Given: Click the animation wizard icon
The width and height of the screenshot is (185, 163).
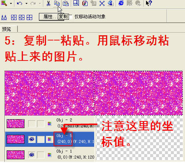Looking at the screenshot, I should (4, 3).
